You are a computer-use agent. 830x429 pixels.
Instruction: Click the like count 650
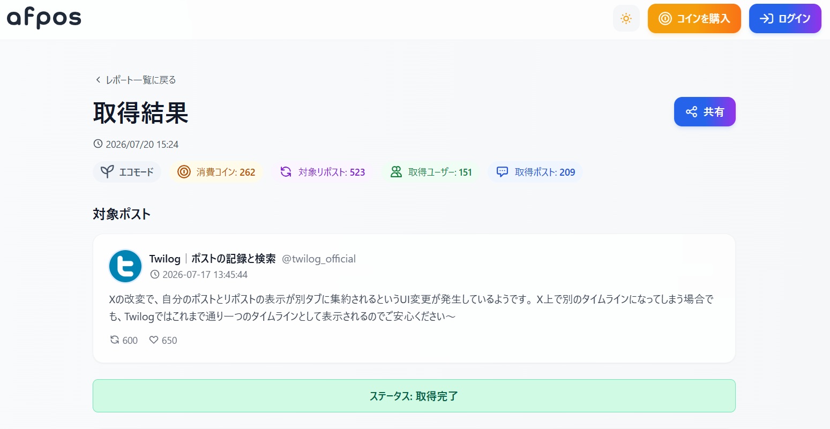(169, 340)
